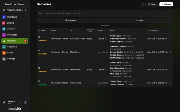Click the user avatar icon
The height and width of the screenshot is (112, 180).
(4, 102)
